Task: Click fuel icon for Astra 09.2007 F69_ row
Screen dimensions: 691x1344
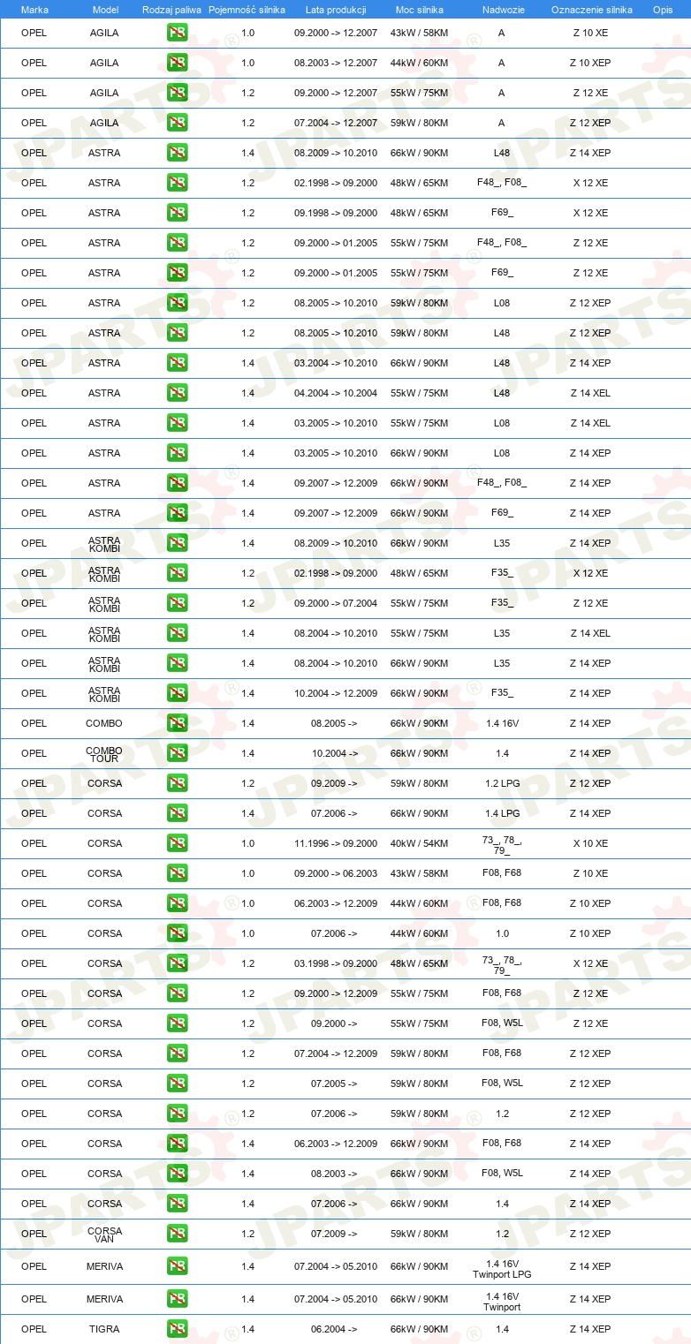Action: 178,513
